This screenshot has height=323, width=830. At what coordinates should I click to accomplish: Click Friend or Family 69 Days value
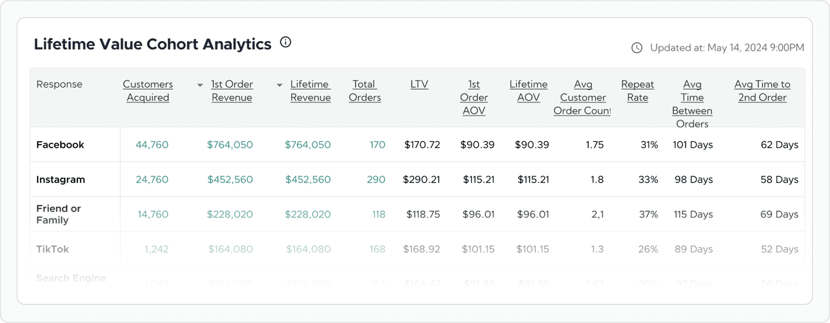click(x=780, y=214)
